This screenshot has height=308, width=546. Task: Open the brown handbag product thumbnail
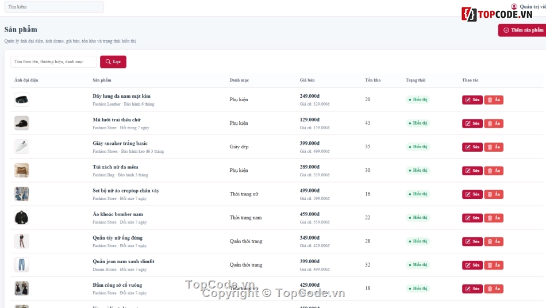(x=22, y=171)
